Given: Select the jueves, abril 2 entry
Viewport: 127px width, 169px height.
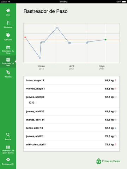Looking at the screenshot, I should click(72, 136).
